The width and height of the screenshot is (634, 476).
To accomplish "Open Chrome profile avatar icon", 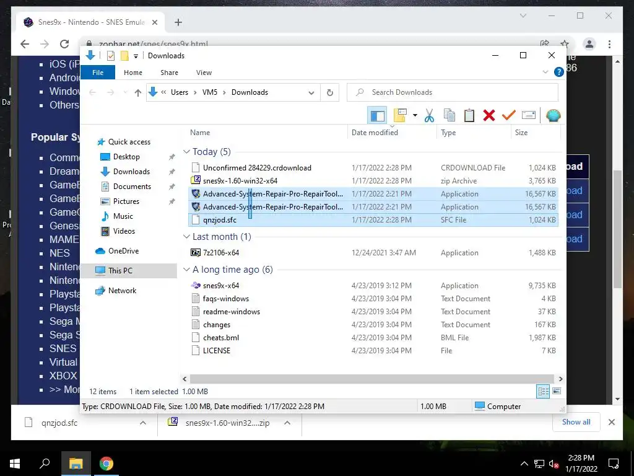I will coord(589,44).
